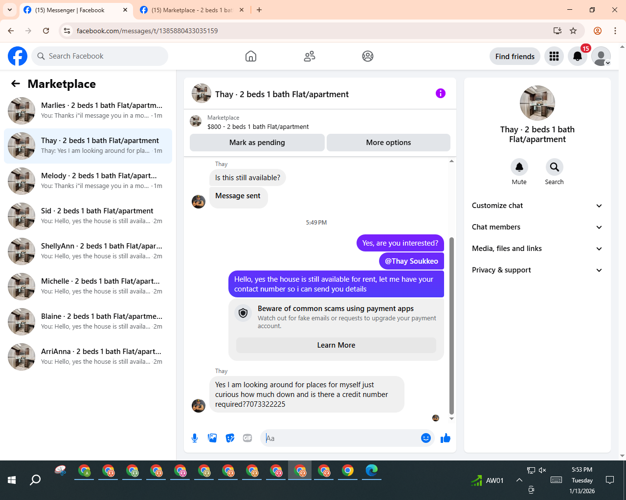Open Melody conversation in the list
The height and width of the screenshot is (500, 626).
click(88, 181)
